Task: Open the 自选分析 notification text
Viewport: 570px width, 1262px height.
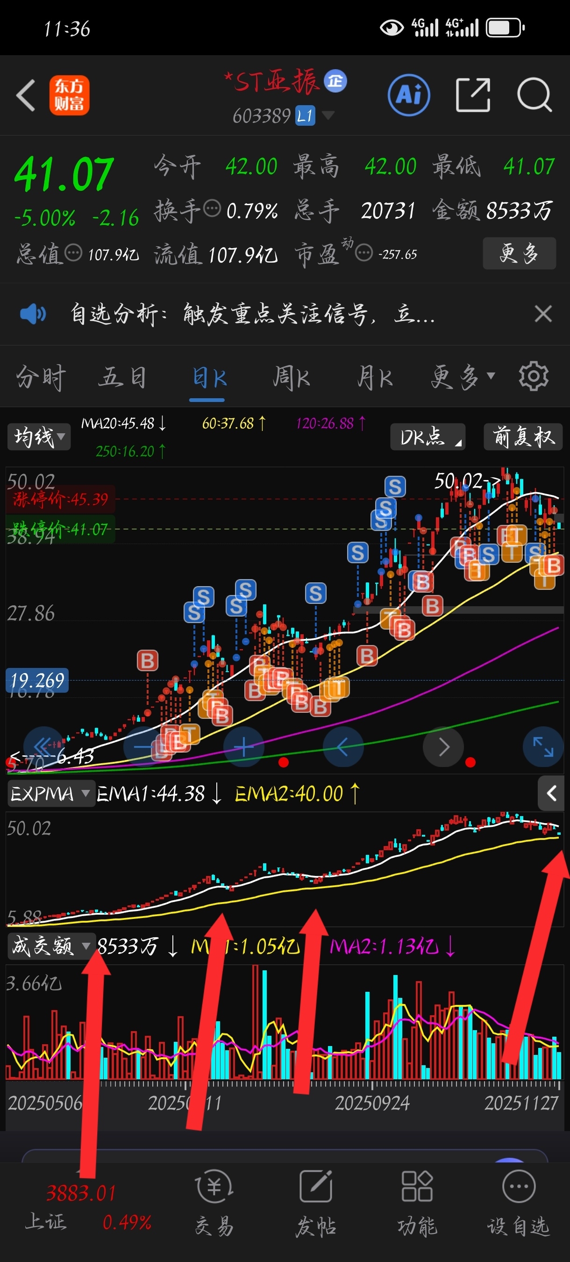Action: 253,314
